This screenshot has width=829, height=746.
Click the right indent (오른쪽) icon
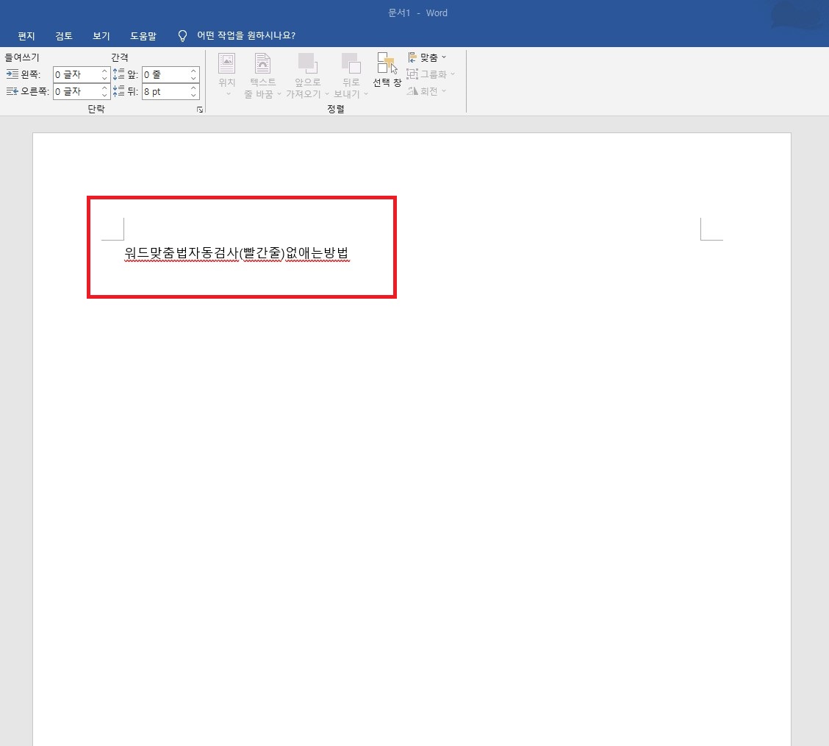(x=12, y=91)
